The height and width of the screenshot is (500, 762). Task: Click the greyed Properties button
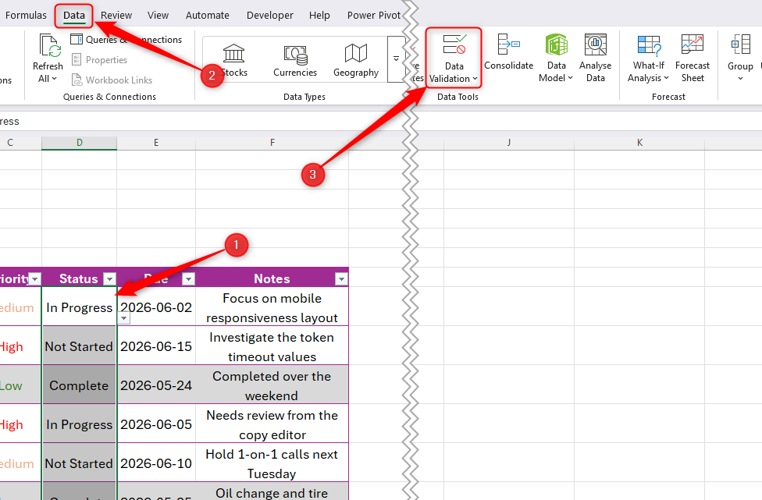(x=100, y=60)
